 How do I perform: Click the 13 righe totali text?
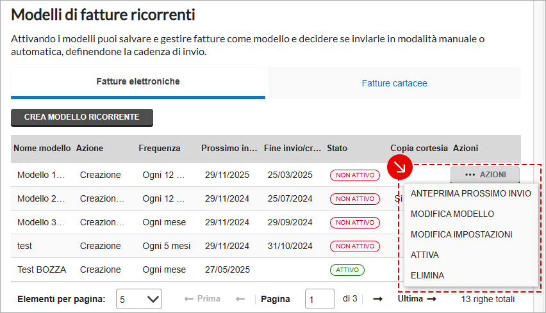(x=488, y=299)
